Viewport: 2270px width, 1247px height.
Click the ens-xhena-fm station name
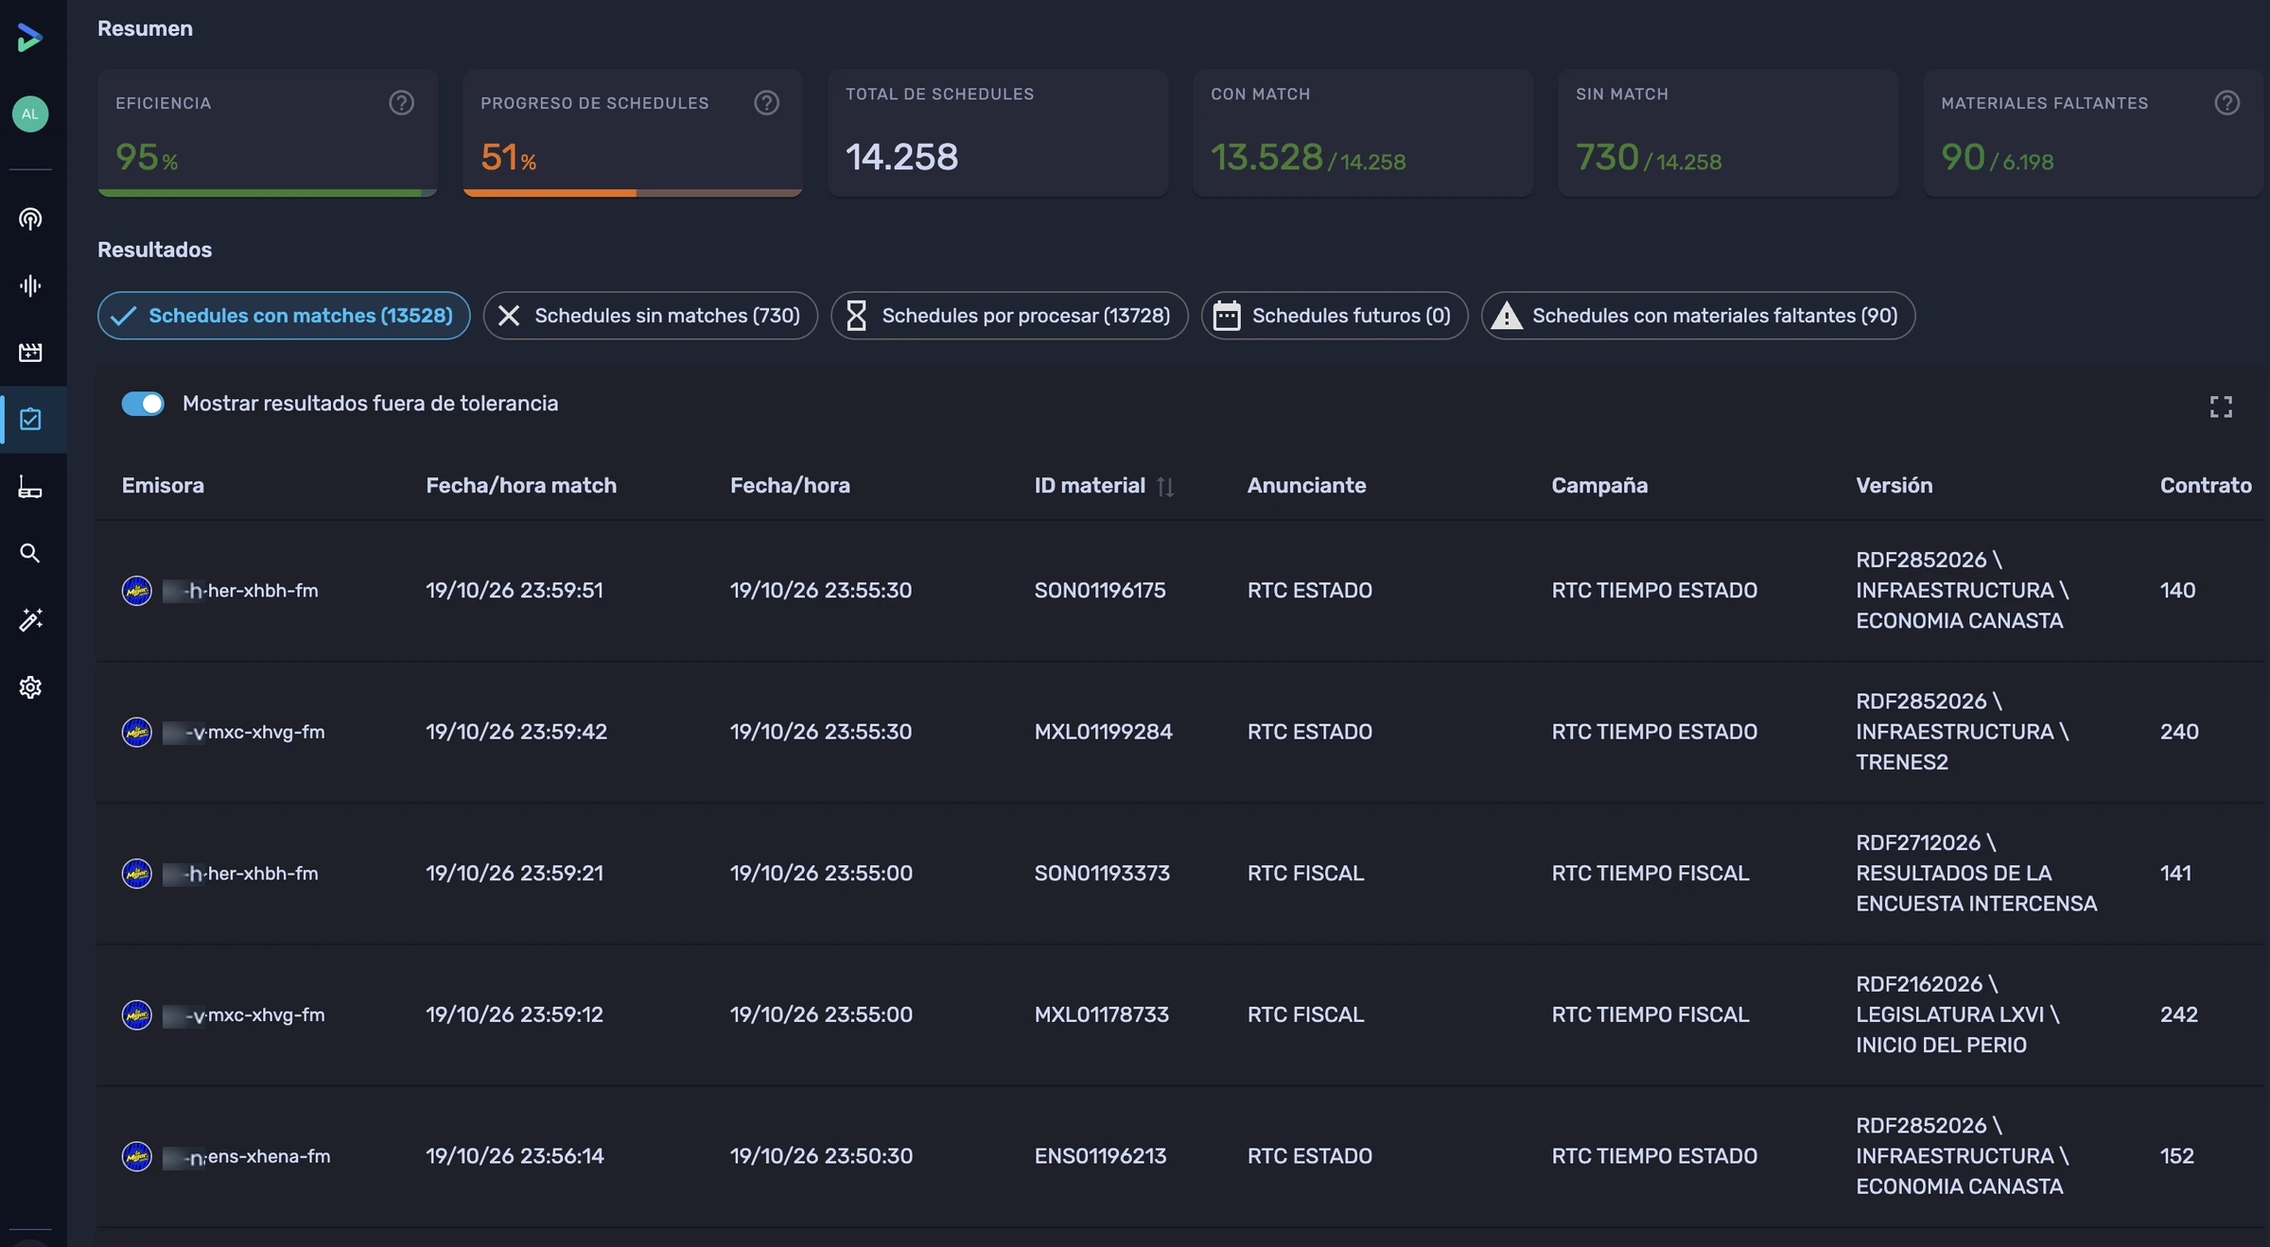pyautogui.click(x=269, y=1156)
